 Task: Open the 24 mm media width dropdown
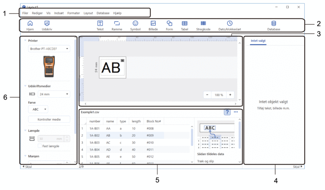(x=54, y=94)
